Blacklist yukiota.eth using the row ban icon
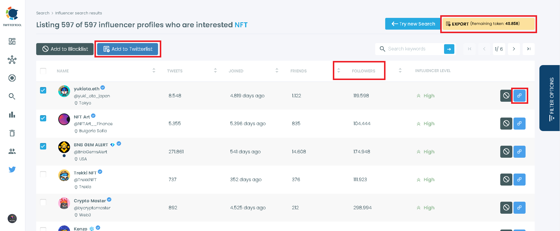This screenshot has height=231, width=560. coord(506,96)
